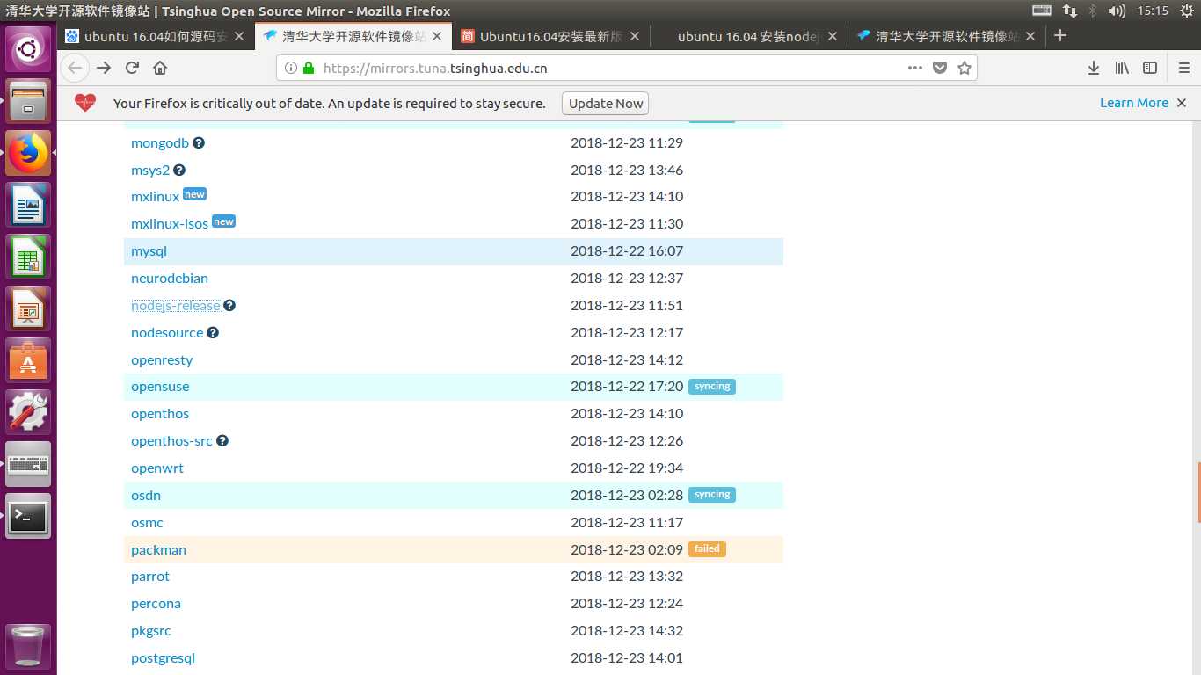Image resolution: width=1201 pixels, height=675 pixels.
Task: Open page actions three-dot menu
Action: click(915, 68)
